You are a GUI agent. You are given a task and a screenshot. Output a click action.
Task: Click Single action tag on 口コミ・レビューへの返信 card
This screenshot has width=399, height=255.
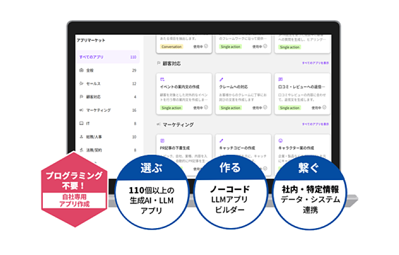pos(290,108)
